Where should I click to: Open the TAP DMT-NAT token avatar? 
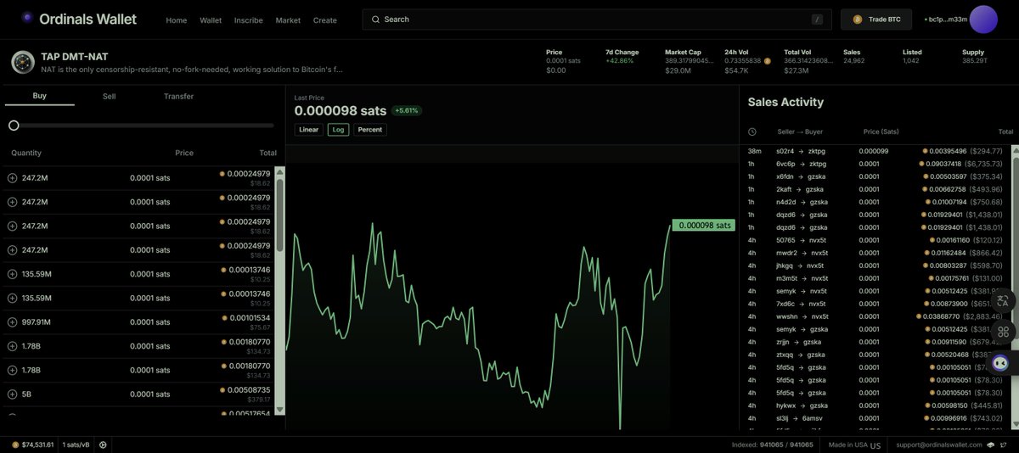23,62
